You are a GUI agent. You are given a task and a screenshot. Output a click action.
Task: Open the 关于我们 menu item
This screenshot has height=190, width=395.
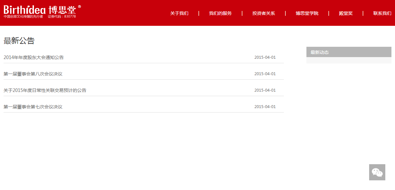pyautogui.click(x=179, y=13)
